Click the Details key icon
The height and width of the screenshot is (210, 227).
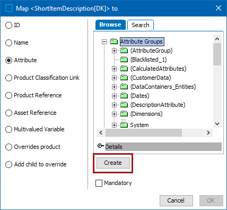[x=101, y=146]
